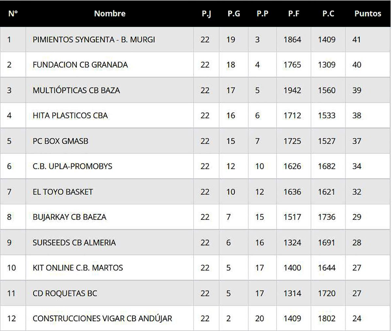Click the P.F column header
Image resolution: width=392 pixels, height=331 pixels.
[294, 13]
